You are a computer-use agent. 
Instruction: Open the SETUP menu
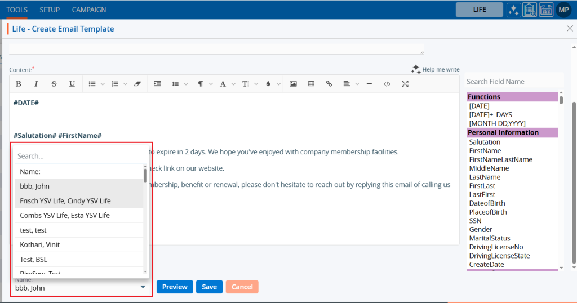pos(50,10)
